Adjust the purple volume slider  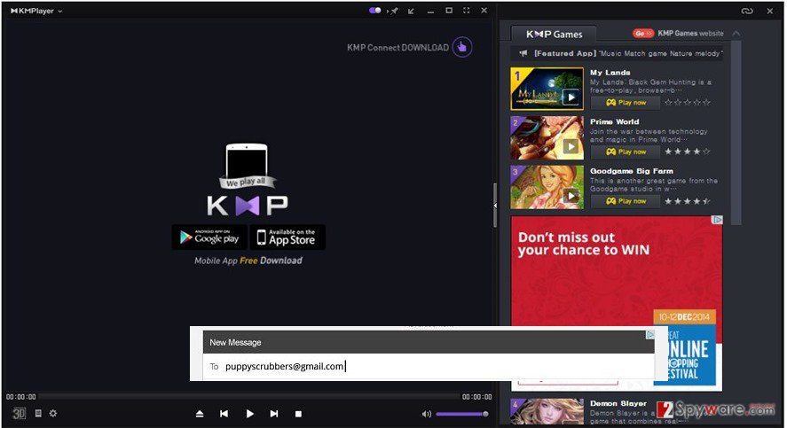coord(461,414)
